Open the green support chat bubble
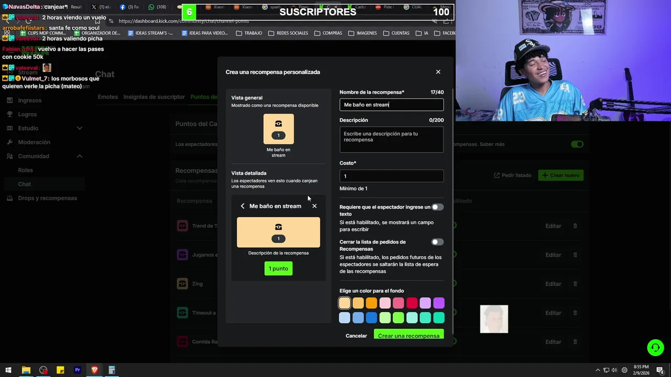This screenshot has width=671, height=377. coord(655,348)
